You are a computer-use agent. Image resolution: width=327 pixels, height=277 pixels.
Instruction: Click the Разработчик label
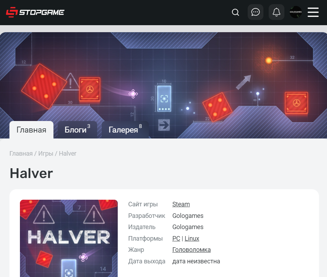(x=147, y=216)
